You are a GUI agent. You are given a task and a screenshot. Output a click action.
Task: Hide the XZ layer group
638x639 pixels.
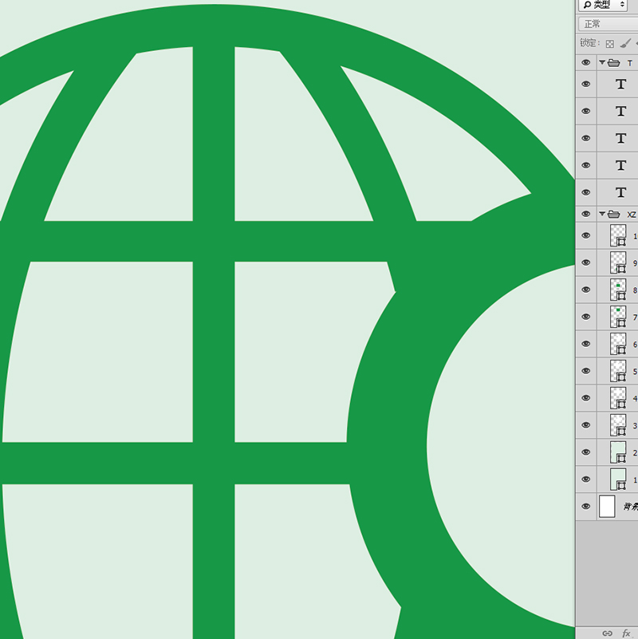586,214
